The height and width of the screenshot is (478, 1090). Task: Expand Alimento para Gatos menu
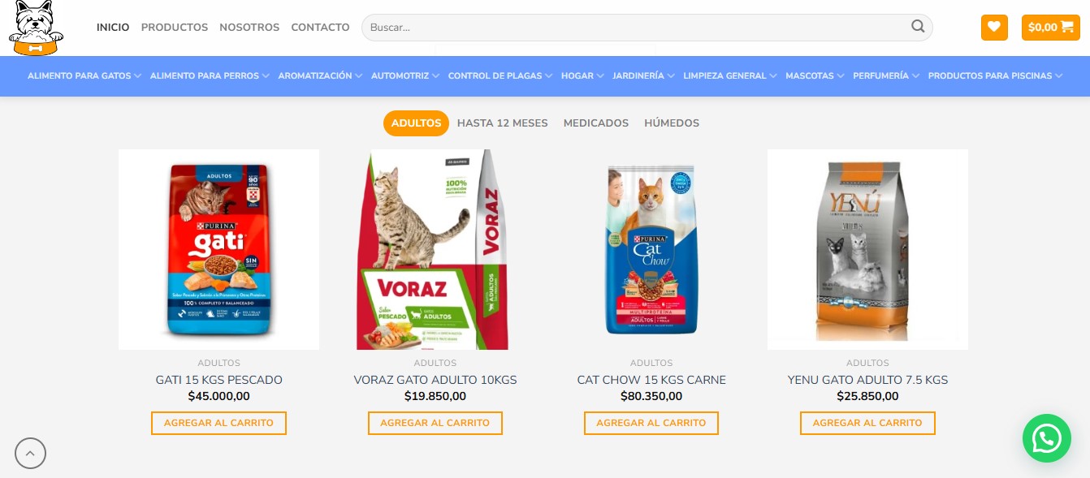pos(84,75)
